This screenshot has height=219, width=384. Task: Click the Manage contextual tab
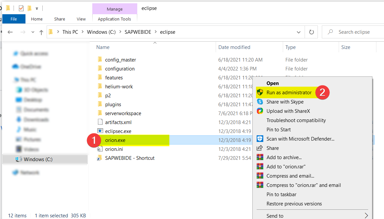coord(115,9)
